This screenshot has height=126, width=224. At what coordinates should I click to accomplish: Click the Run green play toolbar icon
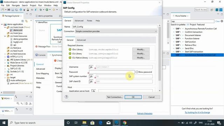(47, 10)
